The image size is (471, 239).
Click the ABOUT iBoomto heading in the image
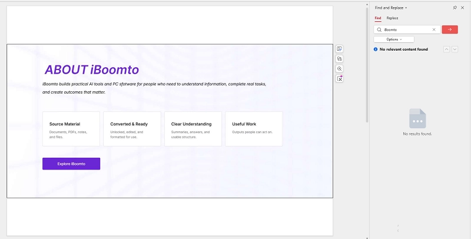click(x=92, y=69)
